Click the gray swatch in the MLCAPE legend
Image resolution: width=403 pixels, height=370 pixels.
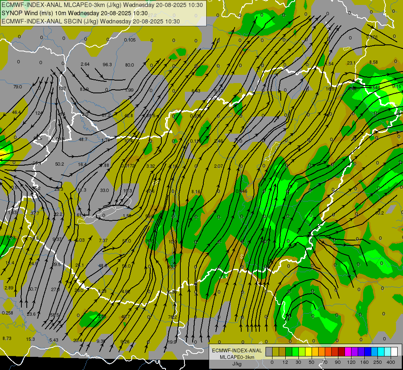point(269,351)
